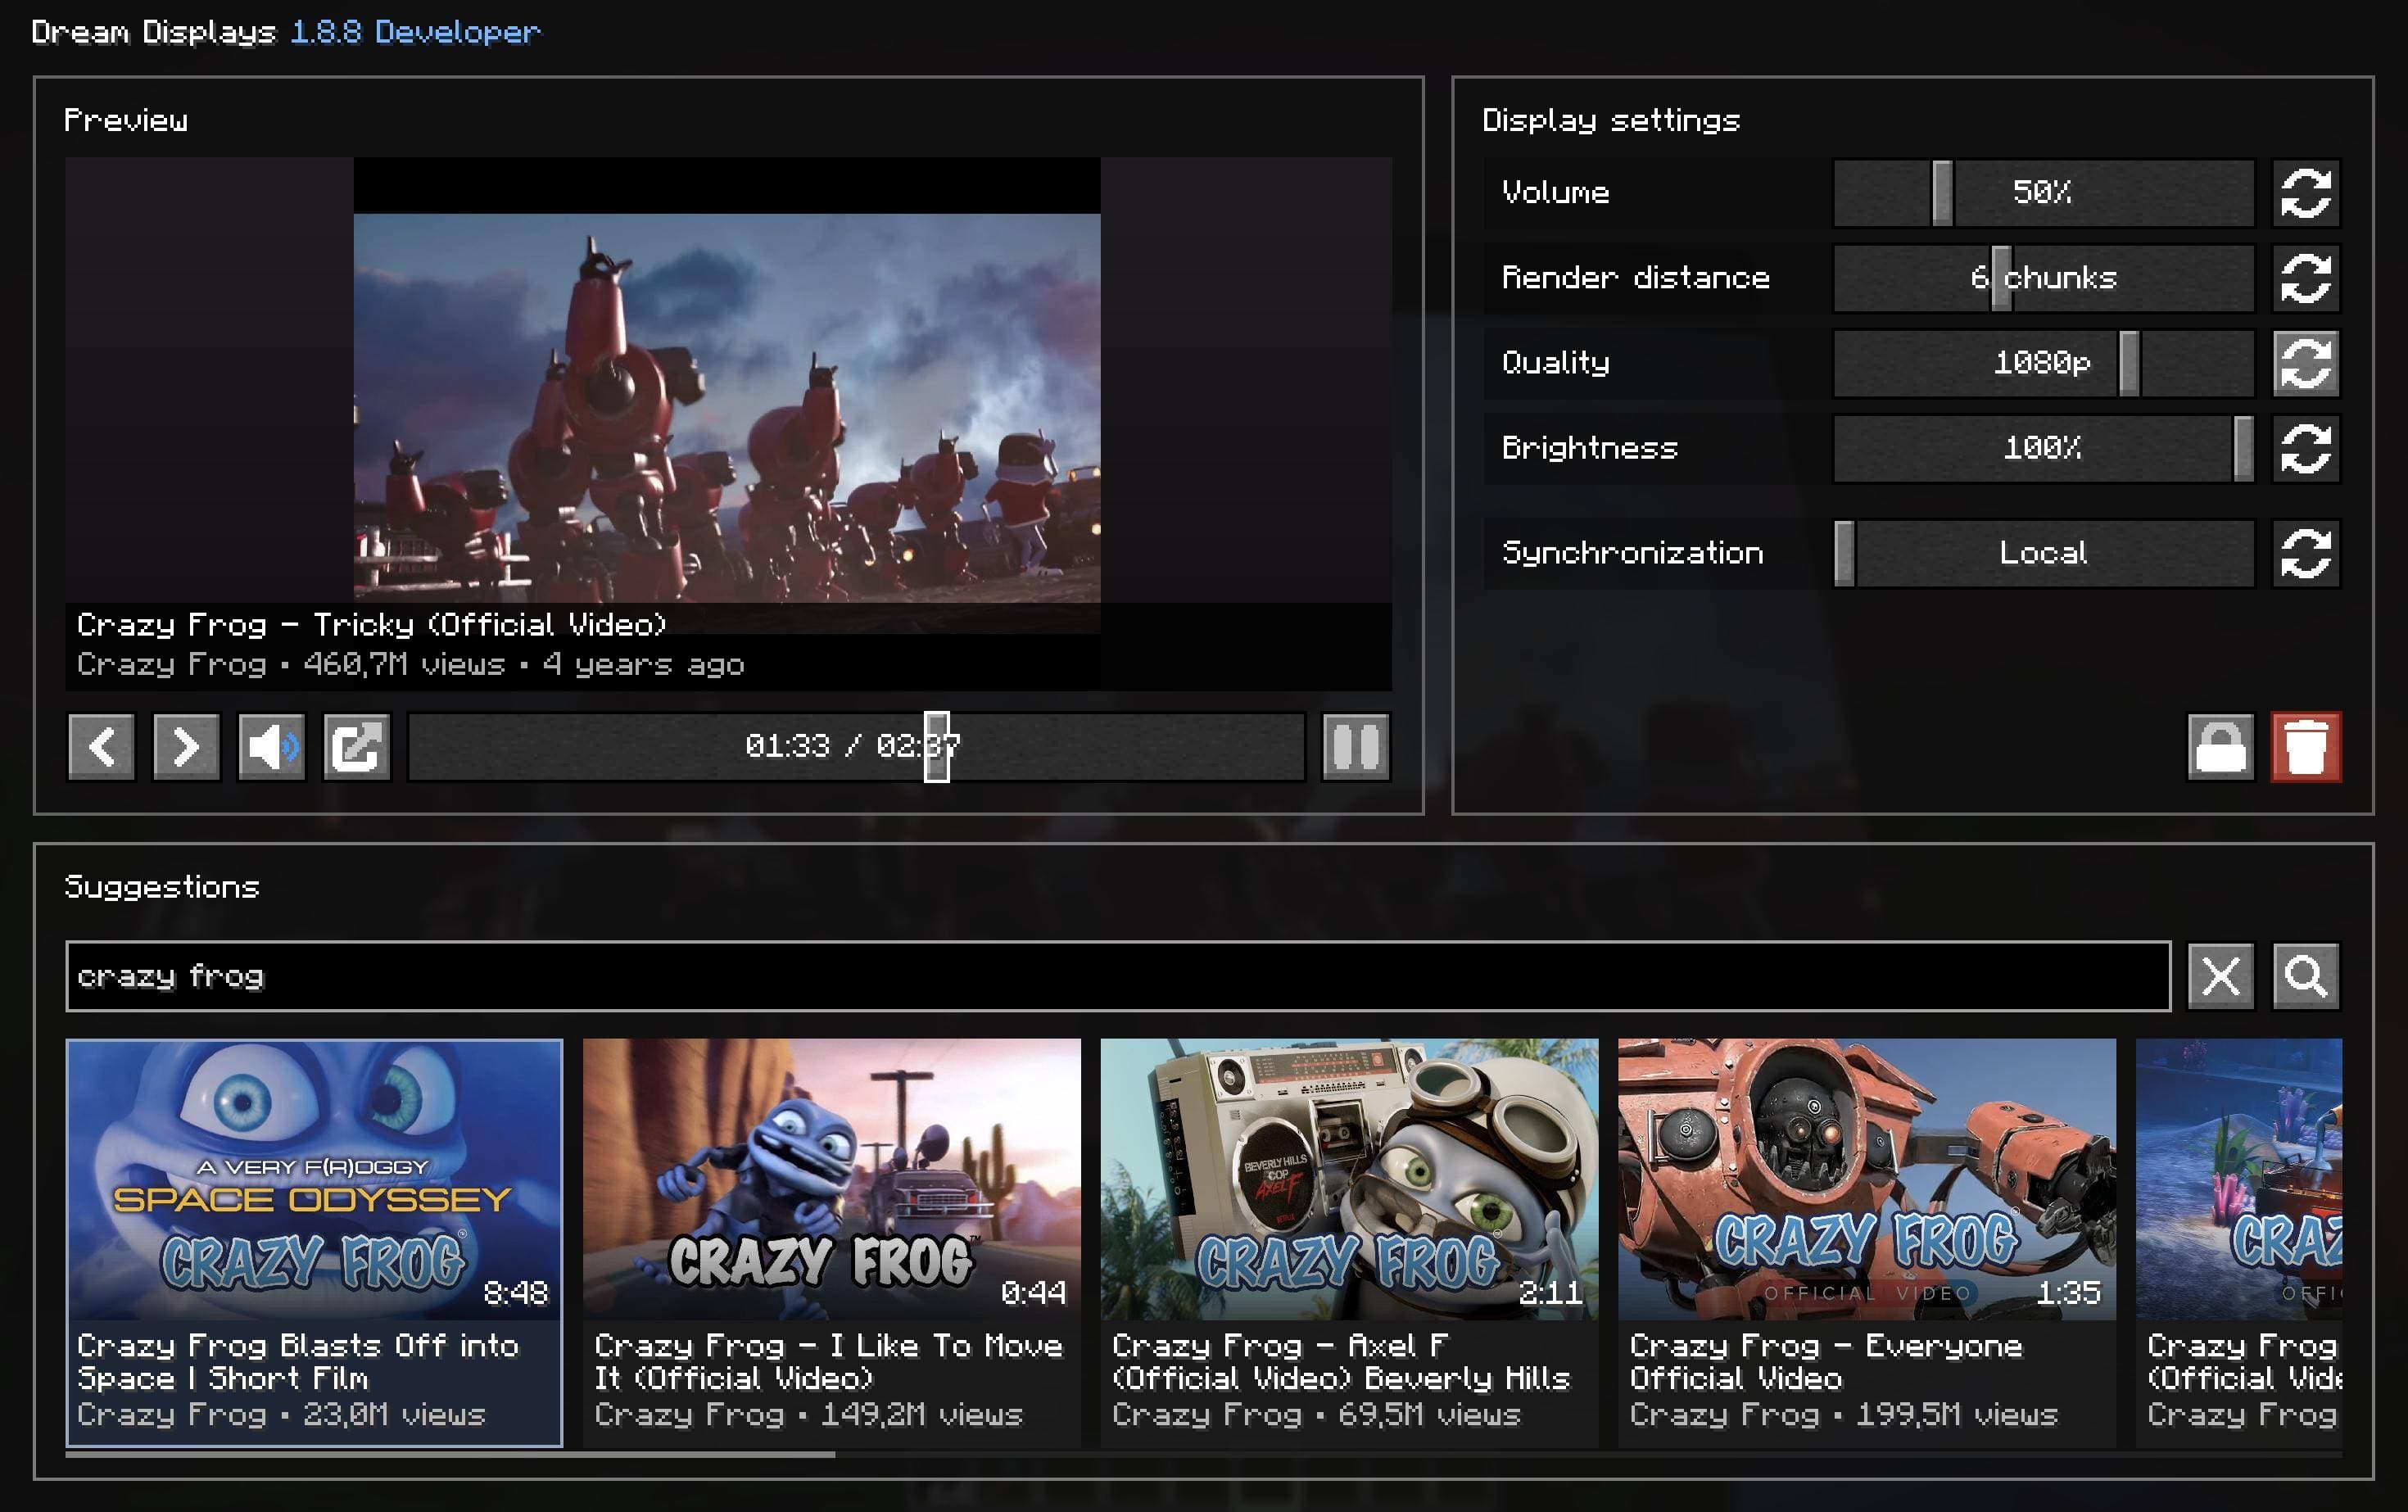Click the video timeline seek bar
Viewport: 2408px width, 1512px height.
click(x=856, y=746)
